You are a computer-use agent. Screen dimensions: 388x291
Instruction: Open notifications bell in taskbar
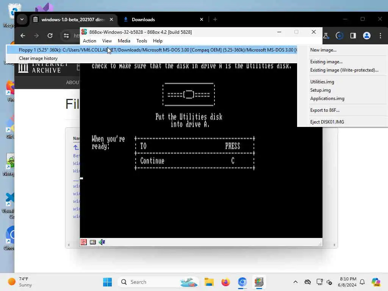click(362, 282)
